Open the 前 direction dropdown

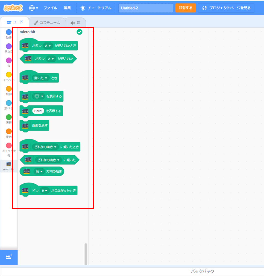(39, 171)
